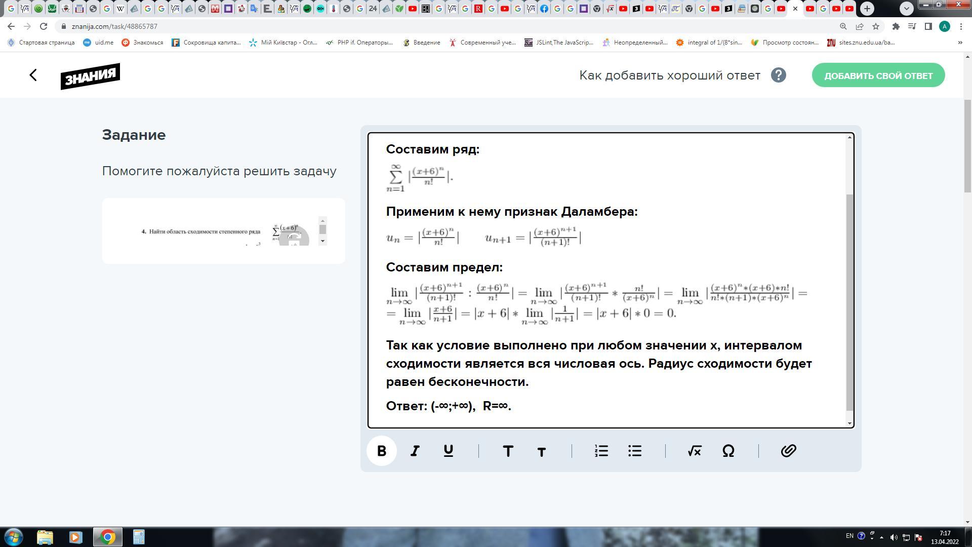Open the Знания logo home link

click(x=90, y=76)
